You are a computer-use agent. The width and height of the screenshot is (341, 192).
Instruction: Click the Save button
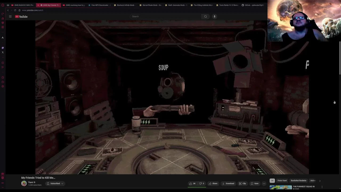click(255, 183)
